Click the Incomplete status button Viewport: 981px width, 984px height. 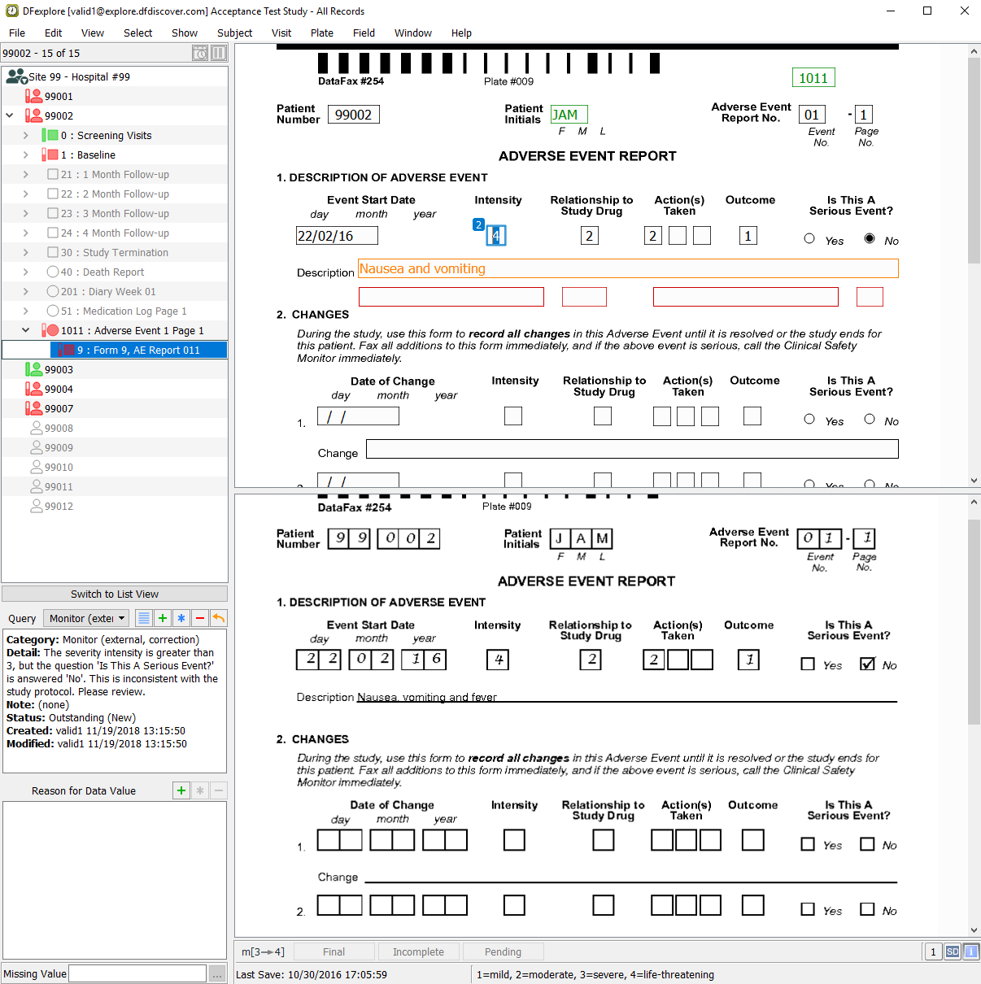coord(418,951)
